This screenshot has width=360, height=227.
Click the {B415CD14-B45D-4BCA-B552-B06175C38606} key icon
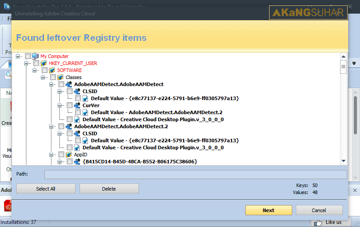click(x=77, y=162)
